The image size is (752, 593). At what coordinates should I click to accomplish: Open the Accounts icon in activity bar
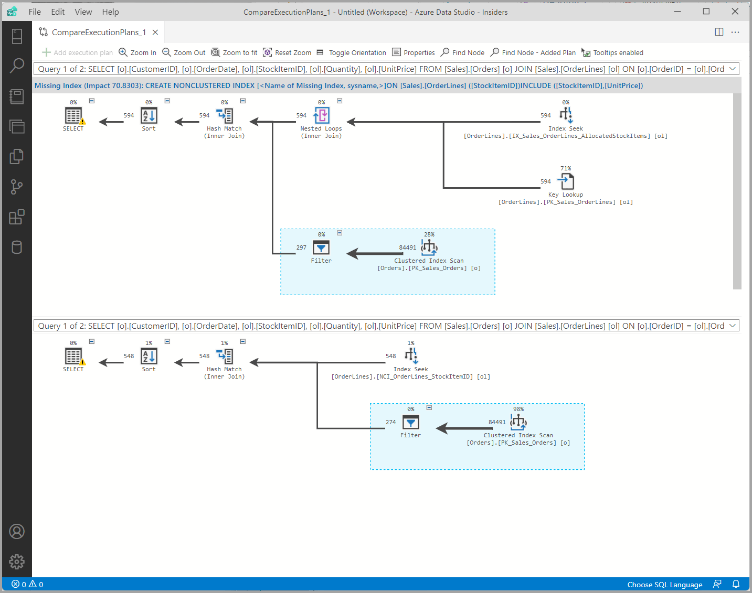pos(17,532)
